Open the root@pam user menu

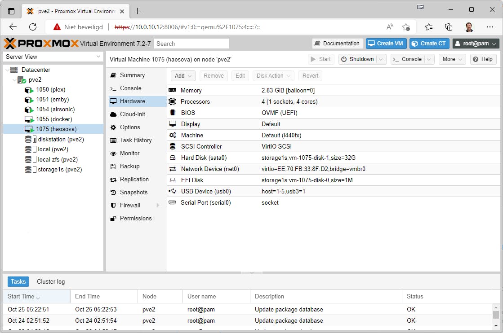[476, 44]
